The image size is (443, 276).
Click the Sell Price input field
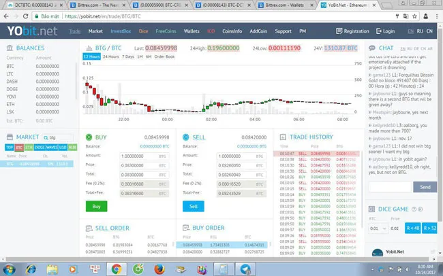pos(241,165)
